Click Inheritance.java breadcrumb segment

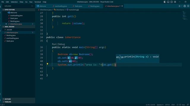tap(46, 10)
